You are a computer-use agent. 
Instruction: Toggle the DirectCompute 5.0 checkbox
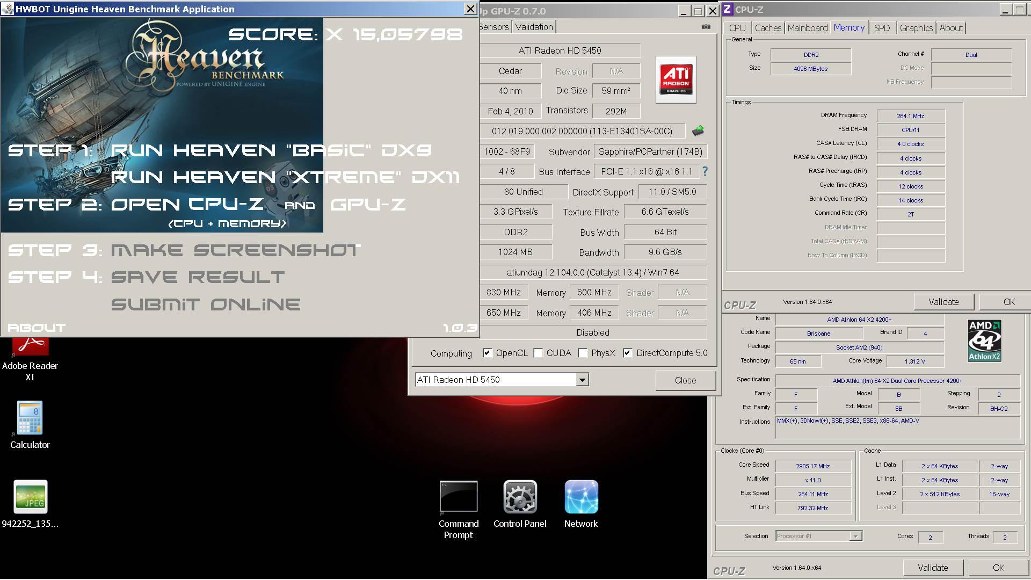[x=627, y=353]
